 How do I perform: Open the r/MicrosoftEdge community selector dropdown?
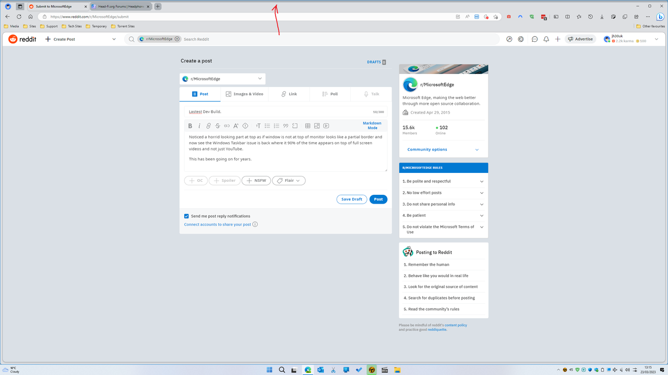coord(222,79)
